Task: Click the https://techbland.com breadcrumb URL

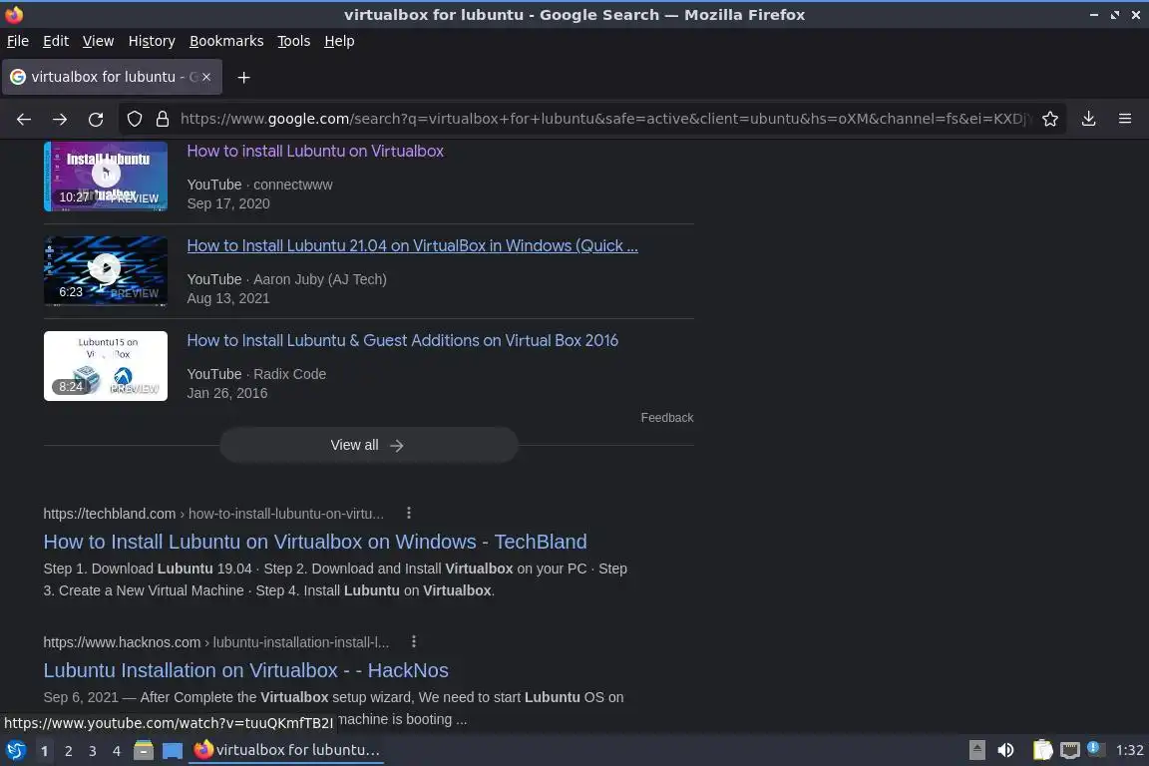Action: tap(213, 514)
